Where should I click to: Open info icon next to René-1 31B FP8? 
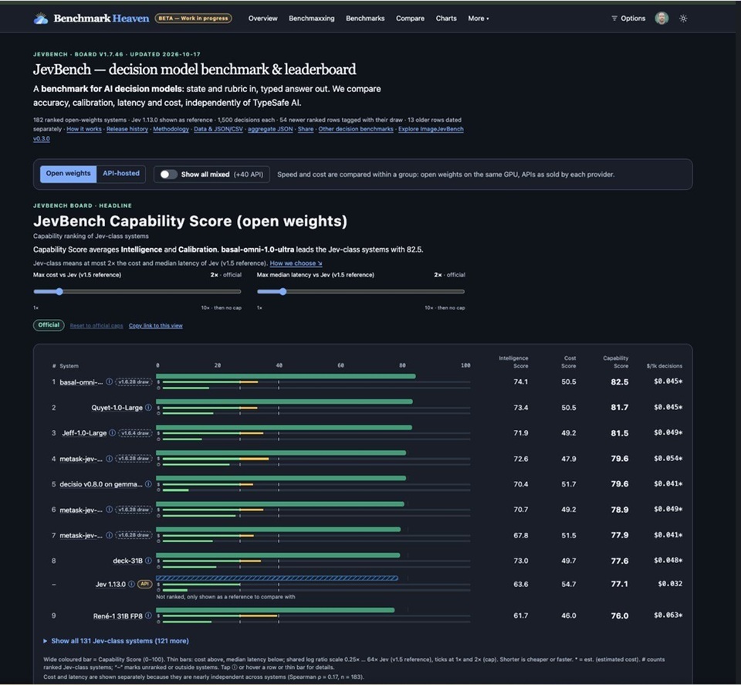click(x=148, y=615)
